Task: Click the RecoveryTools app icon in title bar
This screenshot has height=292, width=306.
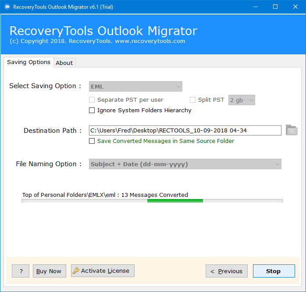Action: (x=7, y=7)
